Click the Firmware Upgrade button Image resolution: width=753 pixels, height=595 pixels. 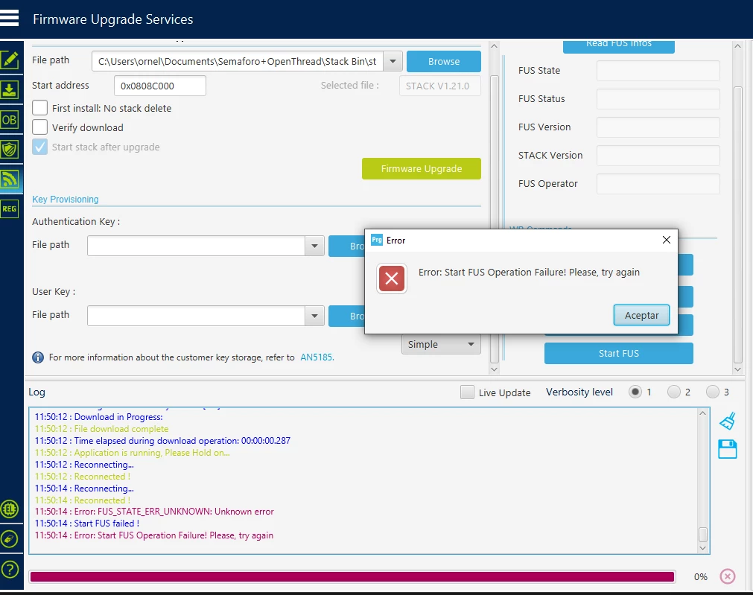pos(421,168)
